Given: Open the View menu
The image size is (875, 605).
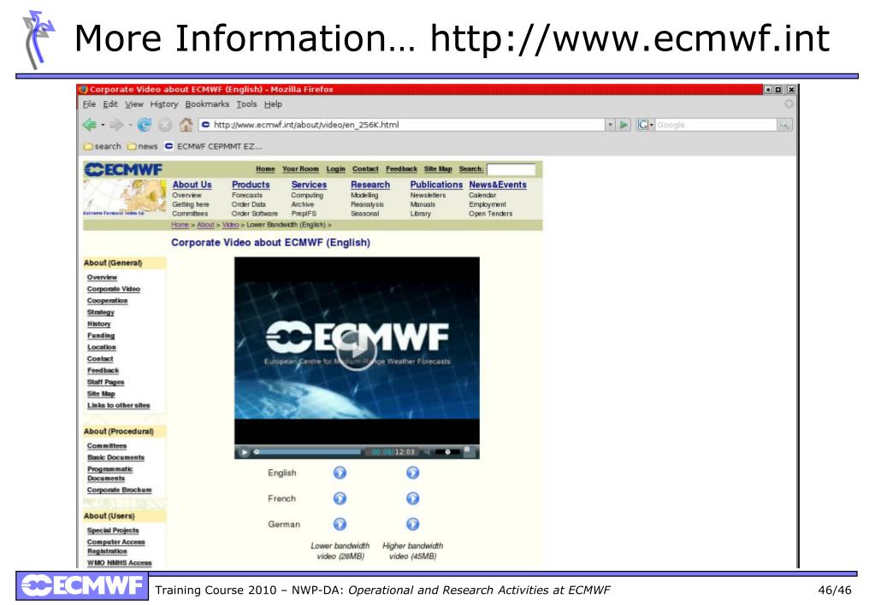Looking at the screenshot, I should [134, 104].
